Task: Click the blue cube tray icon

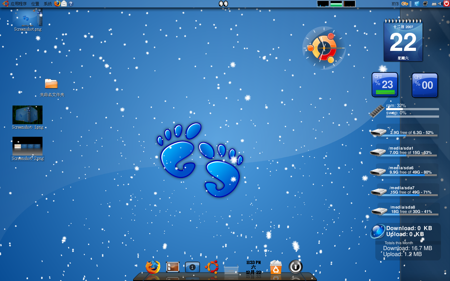Action: [x=417, y=4]
